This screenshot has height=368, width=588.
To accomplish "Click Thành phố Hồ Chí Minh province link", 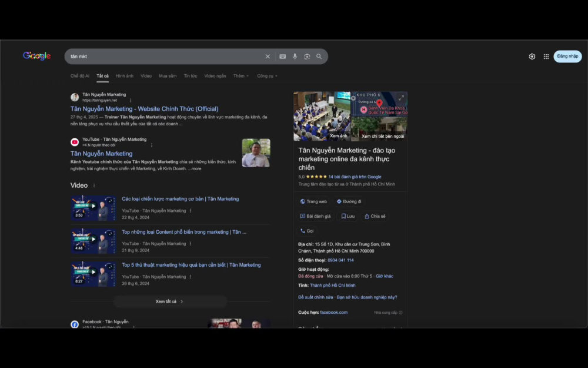I will (333, 286).
